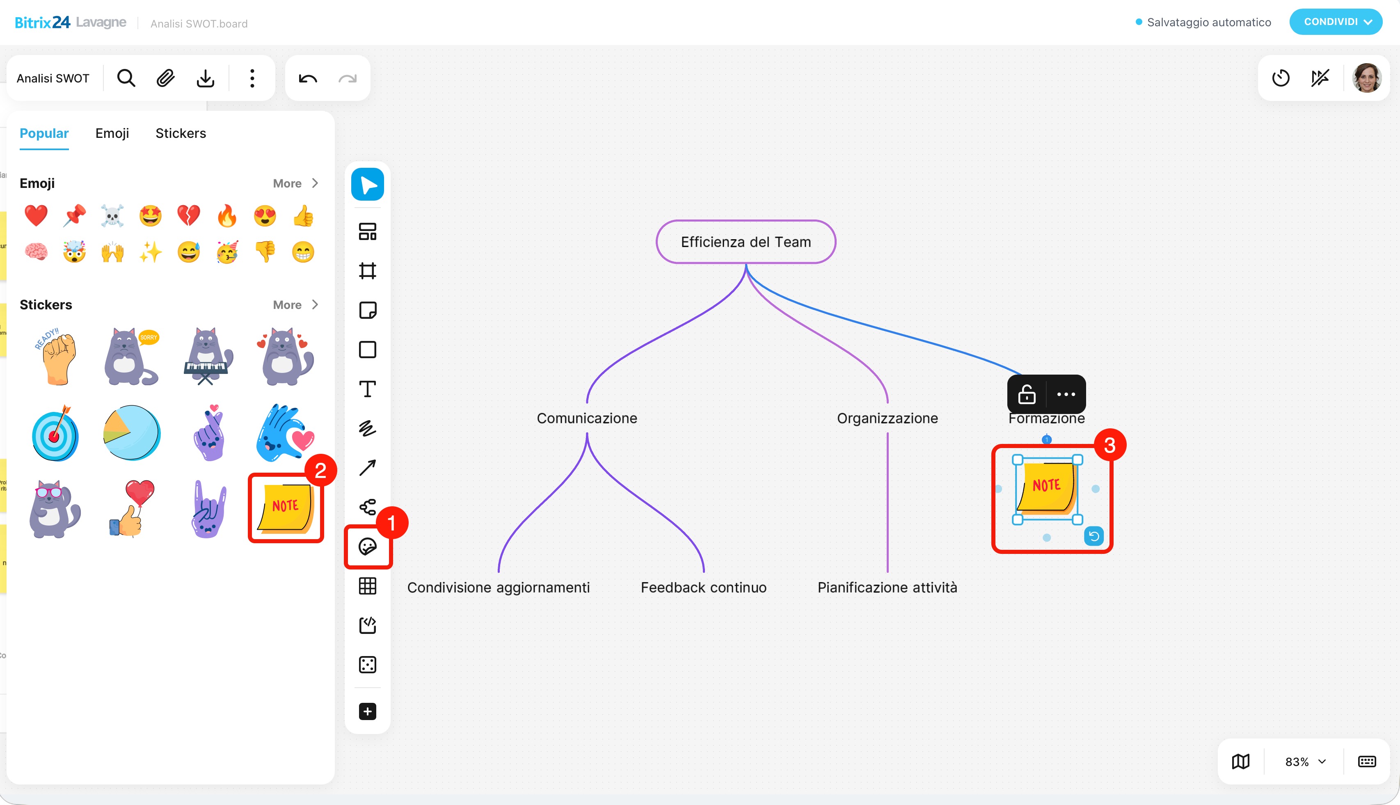The image size is (1400, 805).
Task: Pick the arrow connector tool
Action: tap(367, 468)
